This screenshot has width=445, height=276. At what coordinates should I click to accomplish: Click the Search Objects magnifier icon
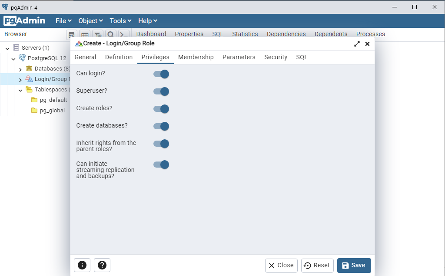tap(111, 35)
